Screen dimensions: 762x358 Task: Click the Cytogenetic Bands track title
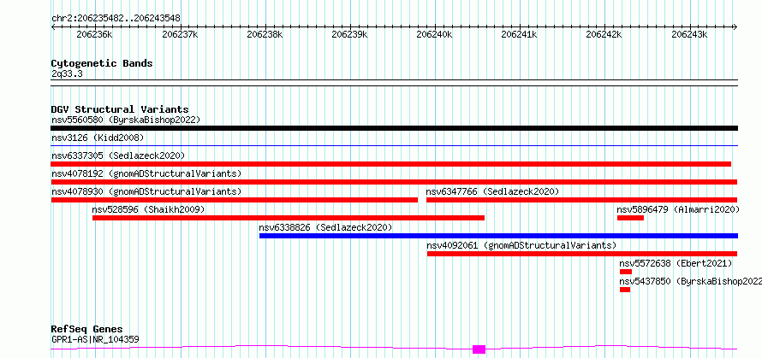[102, 63]
